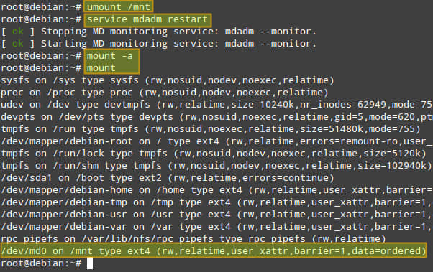Click the rpc_pipefs output line
The width and height of the screenshot is (433, 272).
tap(193, 239)
